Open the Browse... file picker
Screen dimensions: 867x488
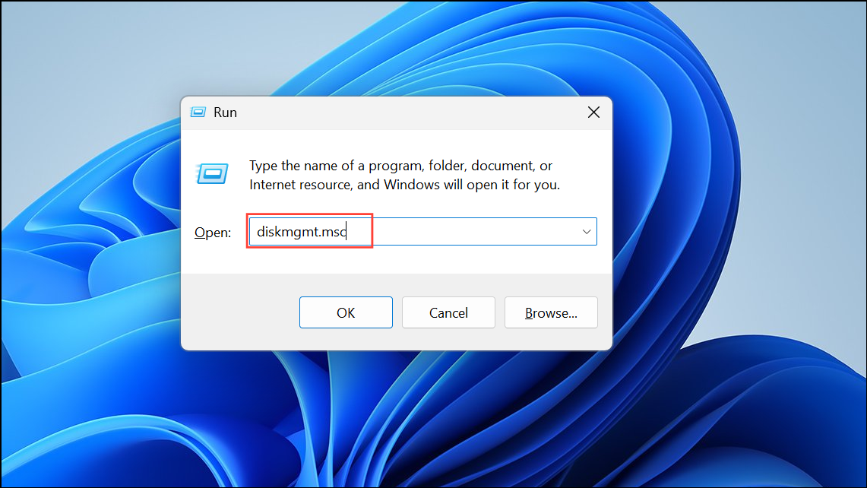pos(551,312)
